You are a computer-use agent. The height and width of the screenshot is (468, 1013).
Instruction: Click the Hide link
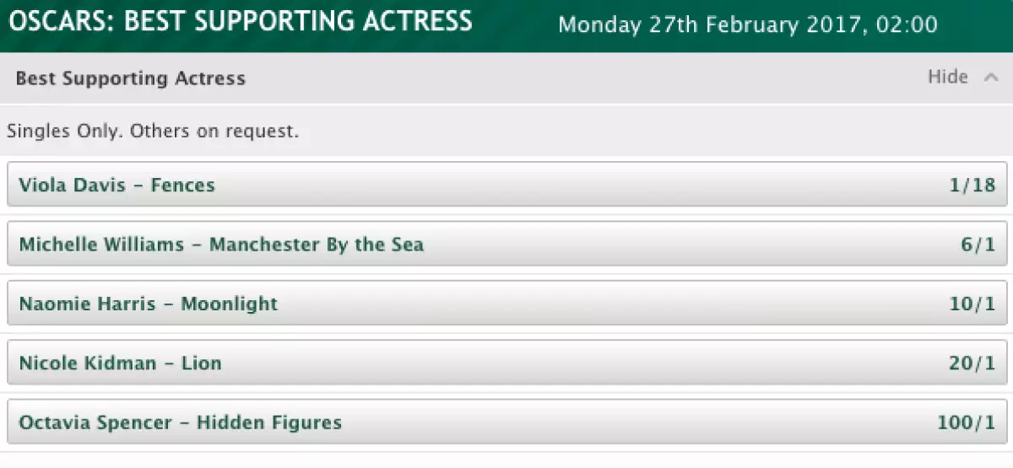(947, 78)
